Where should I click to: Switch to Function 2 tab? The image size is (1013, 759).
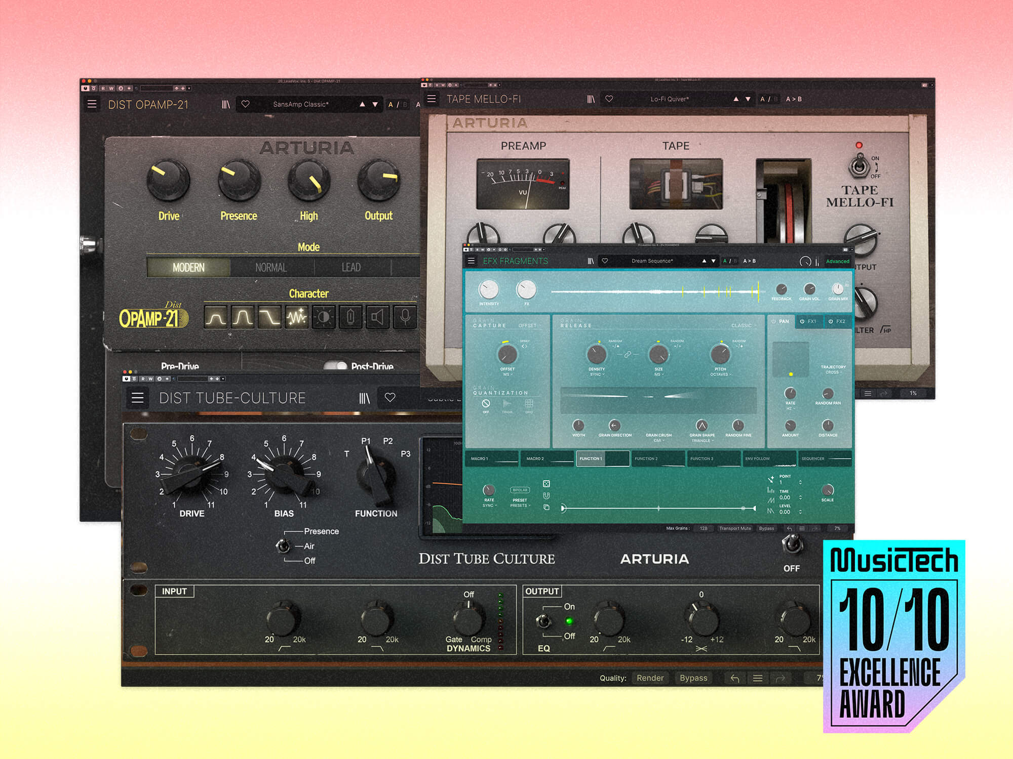click(x=658, y=458)
